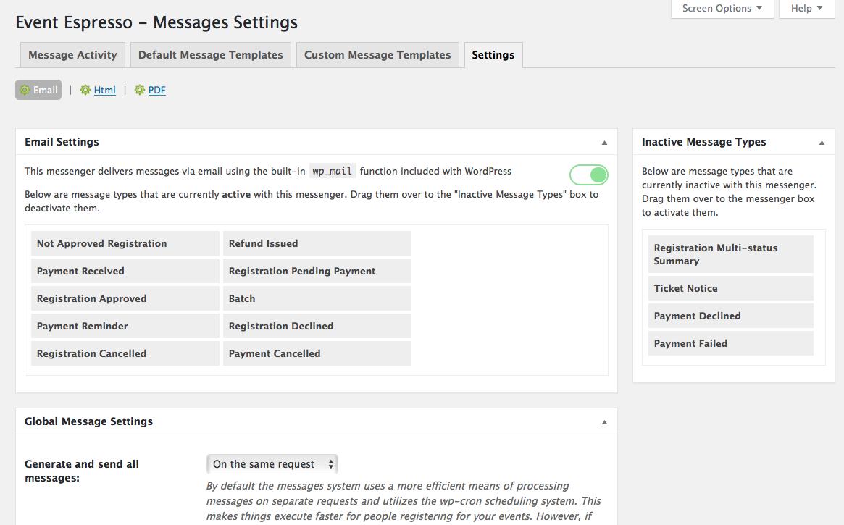Go to Custom Message Templates tab
The image size is (844, 525).
point(377,55)
